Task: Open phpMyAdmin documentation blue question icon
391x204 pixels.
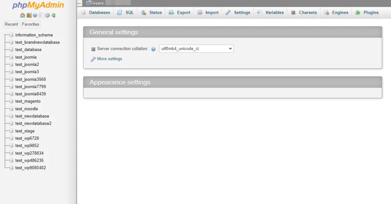Action: [x=35, y=16]
